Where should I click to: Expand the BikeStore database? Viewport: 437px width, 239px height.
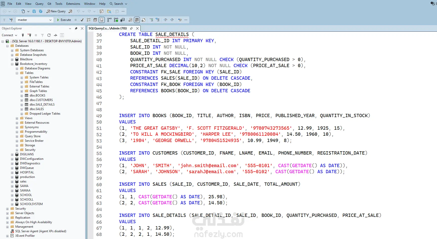pyautogui.click(x=12, y=60)
